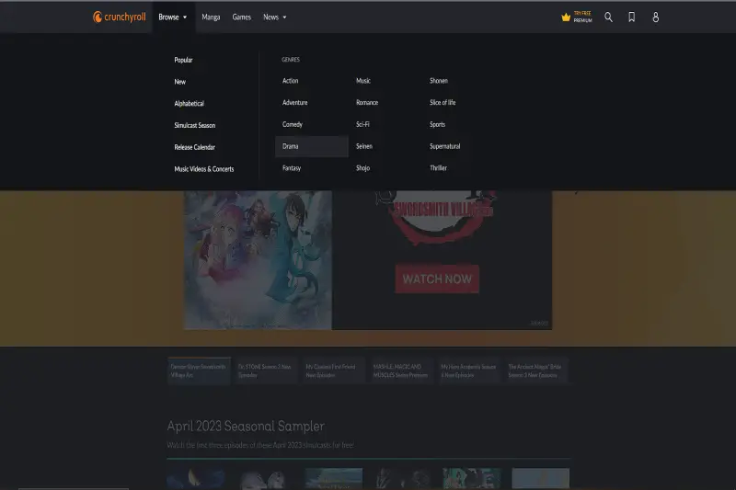Viewport: 736px width, 490px height.
Task: Click the anime characters banner artwork
Action: [x=258, y=260]
